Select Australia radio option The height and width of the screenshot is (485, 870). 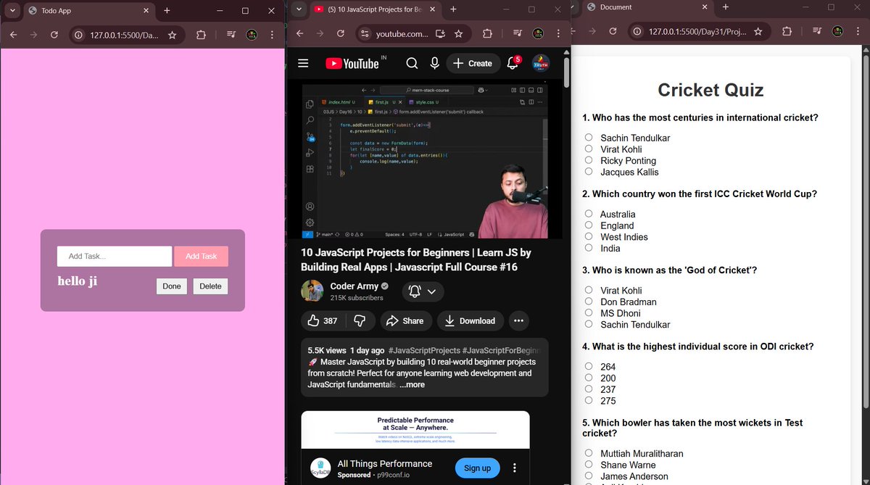[589, 214]
